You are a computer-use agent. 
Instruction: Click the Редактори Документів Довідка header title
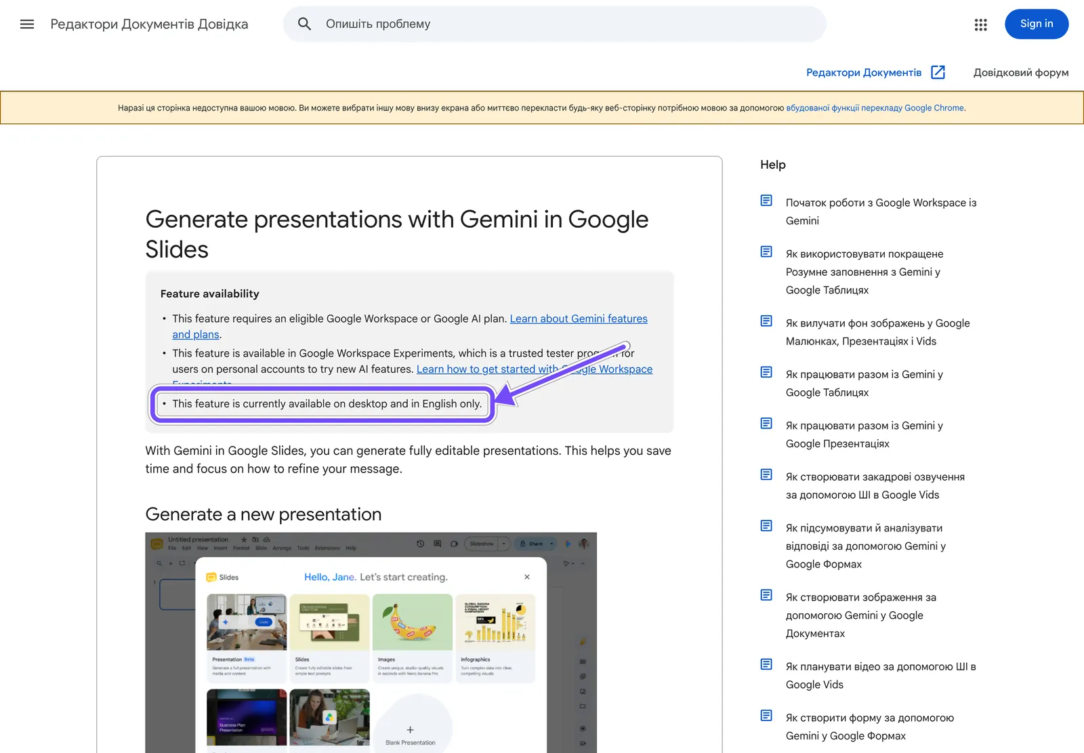coord(149,24)
